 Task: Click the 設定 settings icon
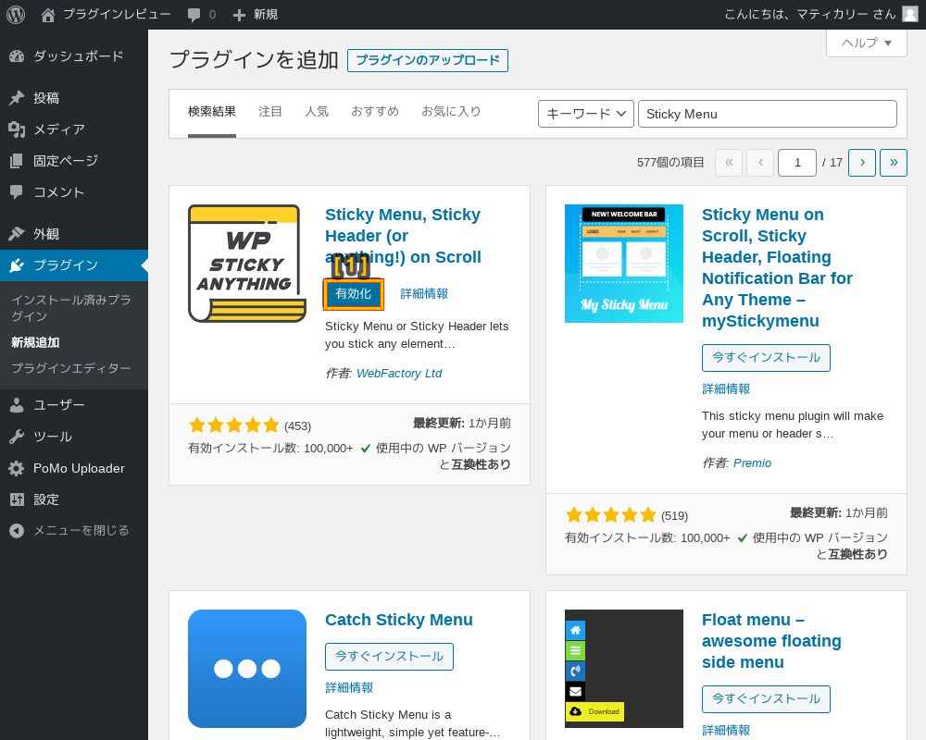tap(17, 499)
